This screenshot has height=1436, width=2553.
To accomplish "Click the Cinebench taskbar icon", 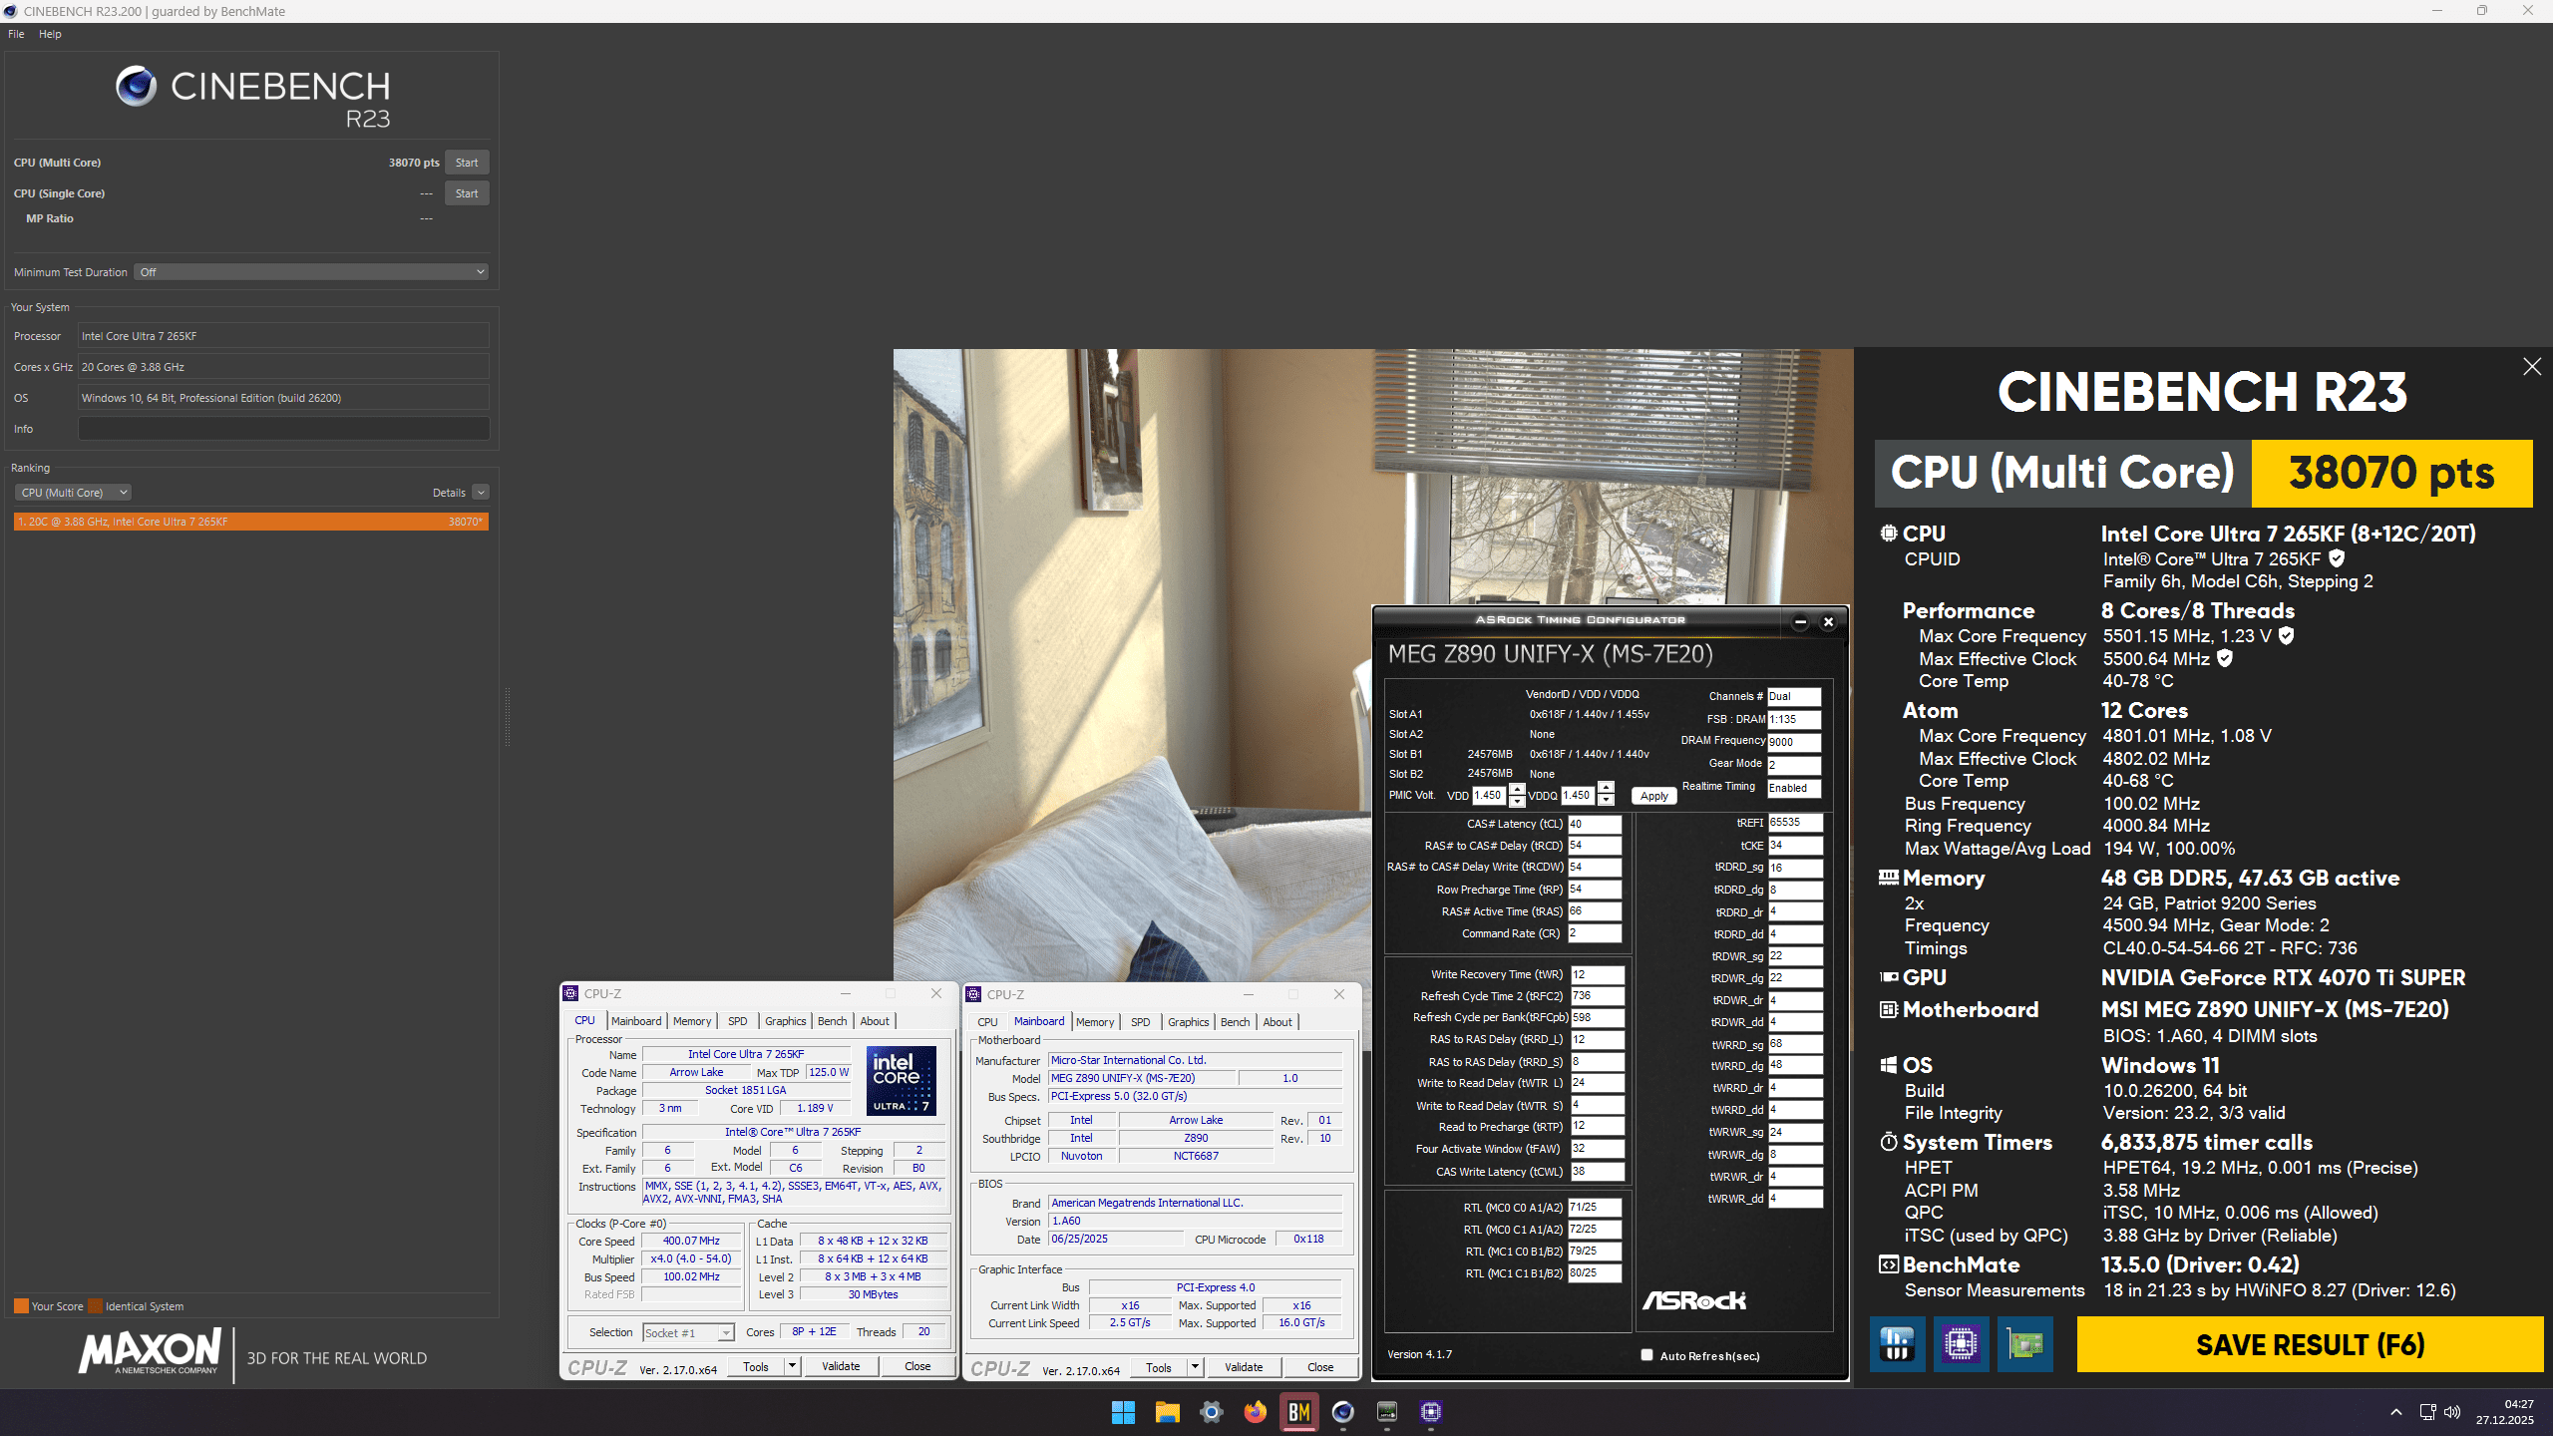I will (x=1343, y=1412).
